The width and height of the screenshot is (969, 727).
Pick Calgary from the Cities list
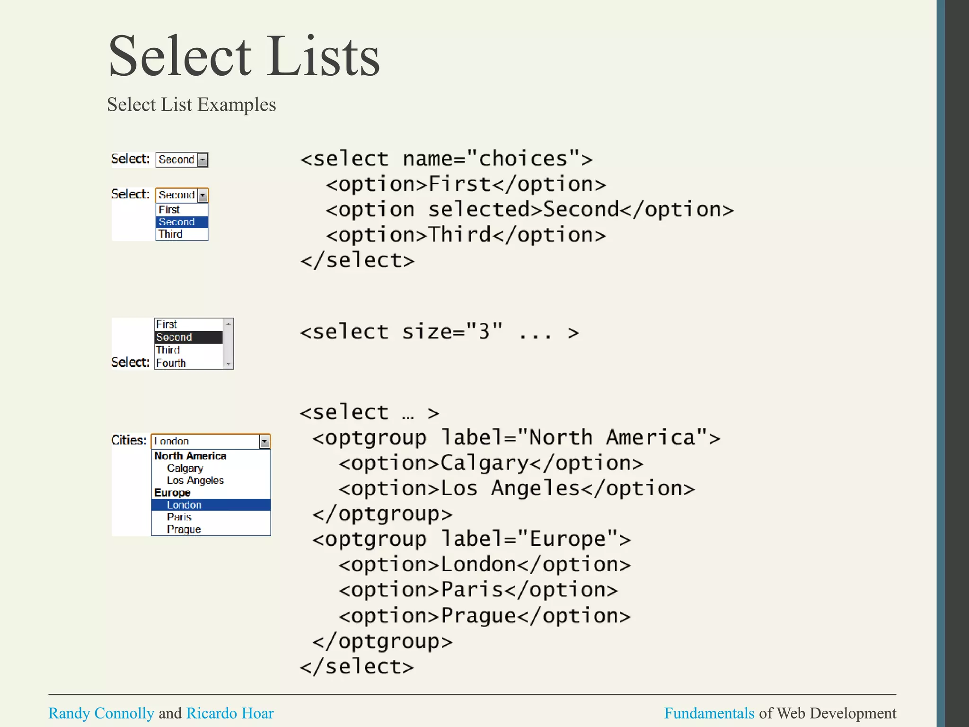point(211,468)
